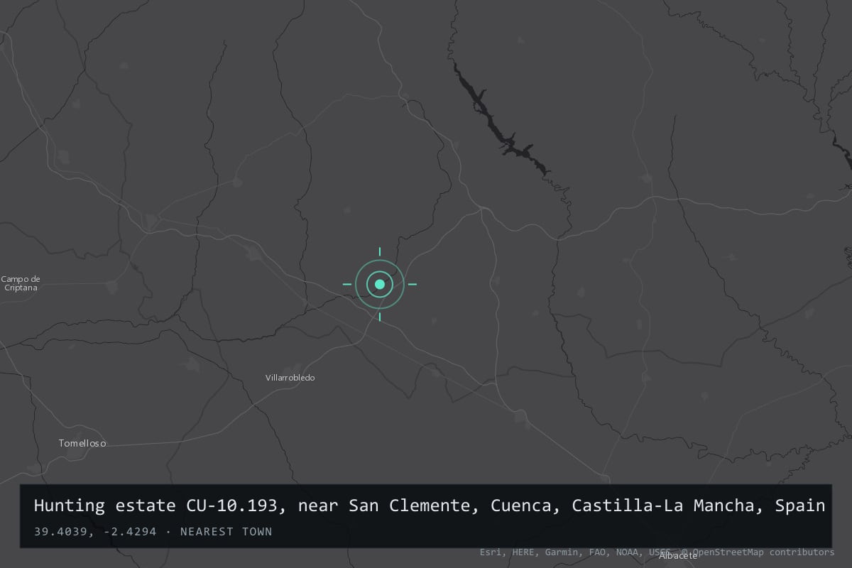Click the Albacete city label
Viewport: 852px width, 568px height.
click(678, 555)
